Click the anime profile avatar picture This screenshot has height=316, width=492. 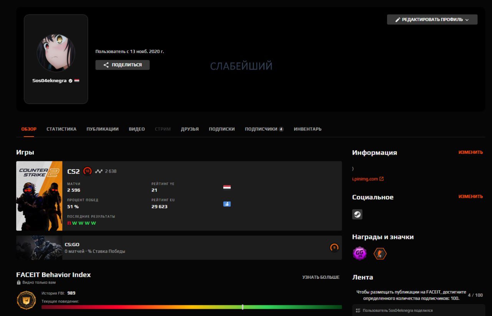[x=56, y=53]
